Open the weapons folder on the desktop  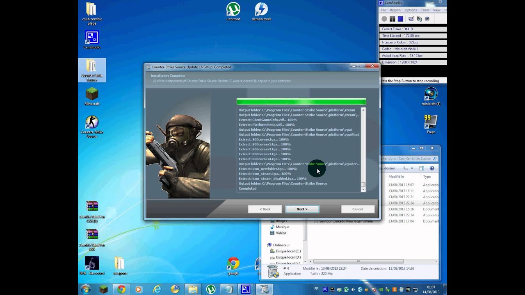tap(120, 265)
